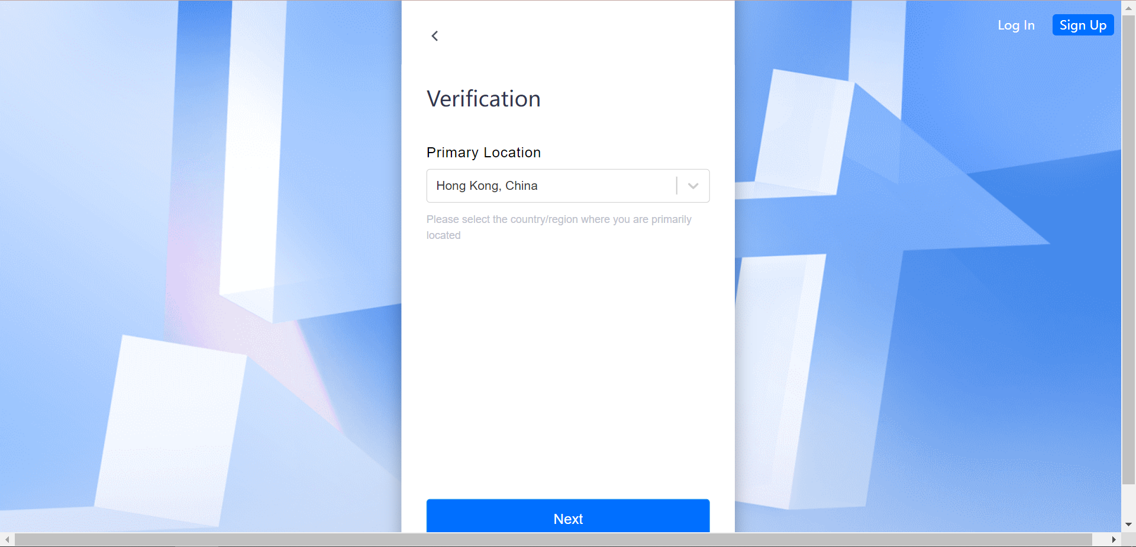
Task: Click the vertical scrollbar thumb
Action: pyautogui.click(x=1128, y=250)
